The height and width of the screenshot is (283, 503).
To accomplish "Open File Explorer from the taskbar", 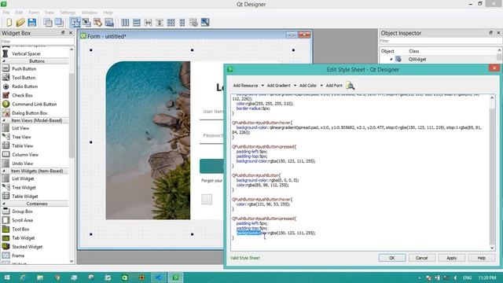I will pyautogui.click(x=40, y=277).
